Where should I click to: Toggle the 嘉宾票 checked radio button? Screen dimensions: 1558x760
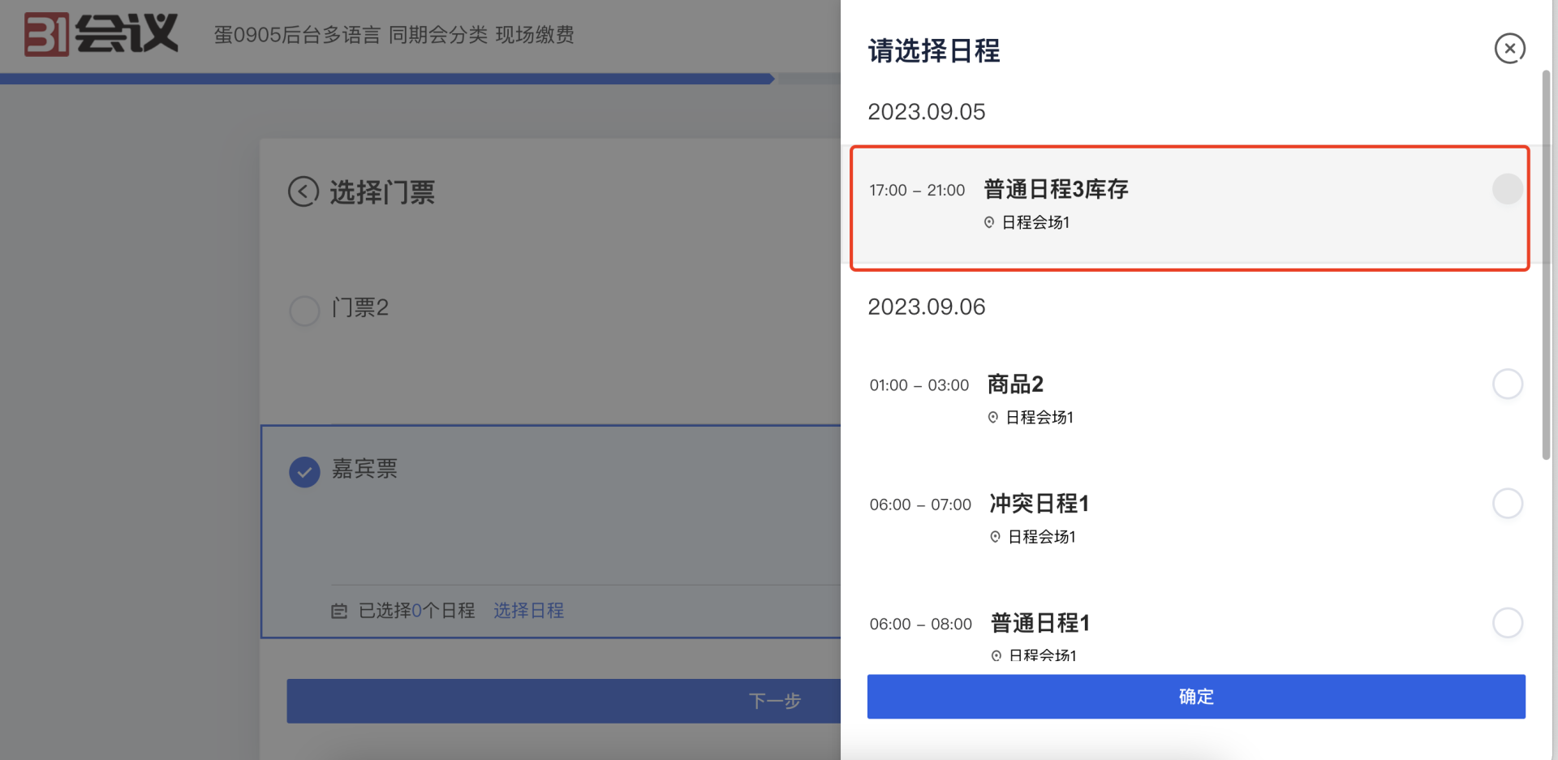coord(304,472)
